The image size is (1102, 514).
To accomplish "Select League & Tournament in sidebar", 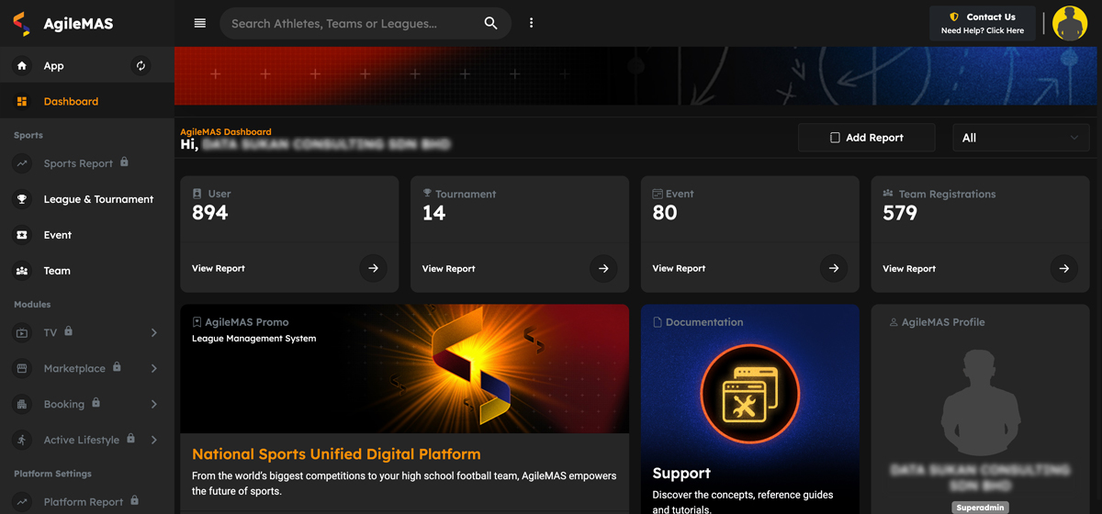I will [x=98, y=199].
